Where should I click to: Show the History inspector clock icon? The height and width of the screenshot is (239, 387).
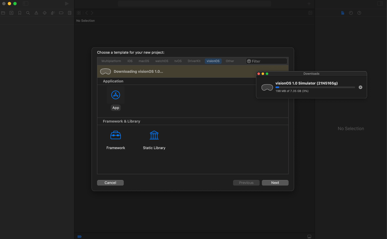click(x=351, y=13)
